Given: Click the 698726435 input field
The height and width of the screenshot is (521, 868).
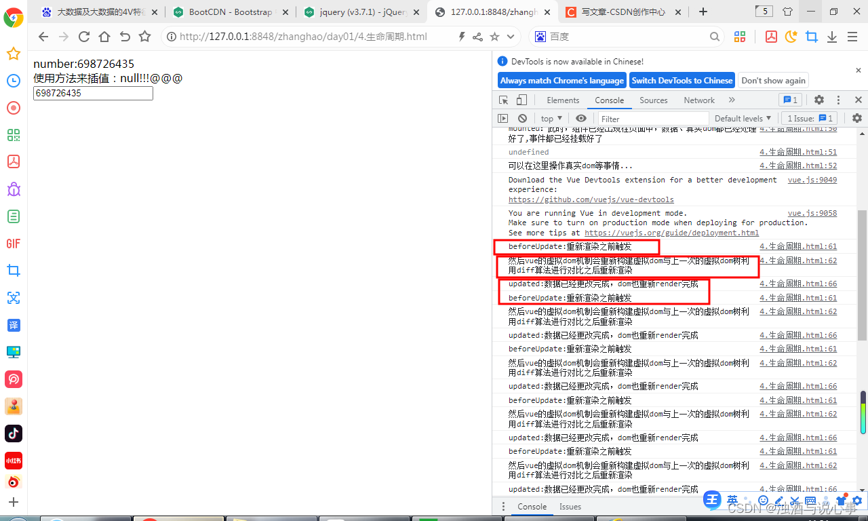Looking at the screenshot, I should coord(92,93).
